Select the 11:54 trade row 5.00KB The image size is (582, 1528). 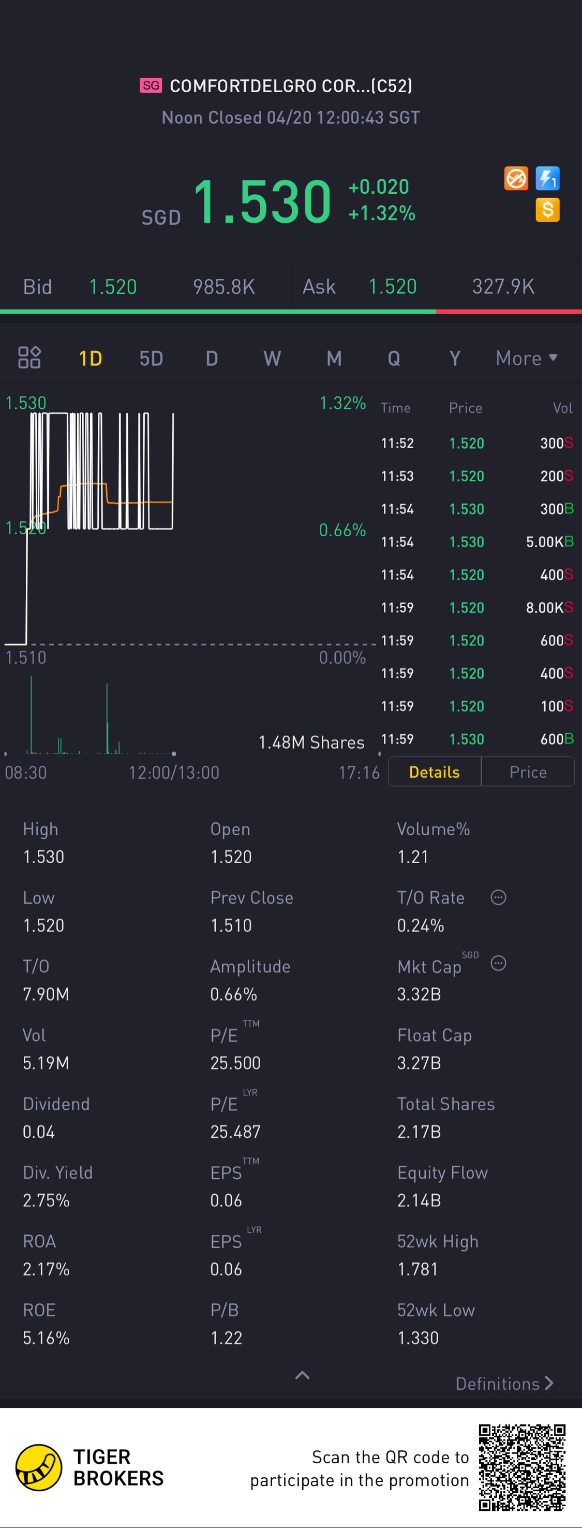476,541
